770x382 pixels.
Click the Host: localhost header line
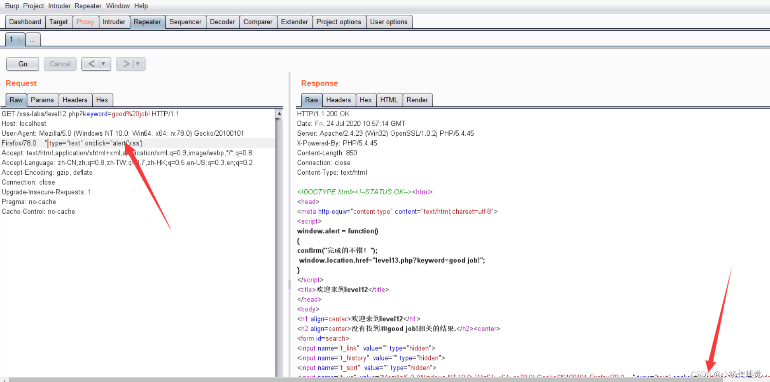pos(24,124)
